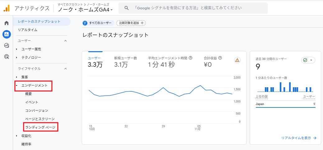This screenshot has height=150, width=323.
Task: Click リアルタイムを表示 link
Action: tap(299, 138)
